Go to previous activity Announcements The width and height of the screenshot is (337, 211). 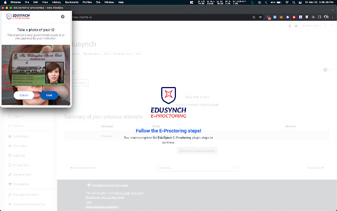pos(83,168)
